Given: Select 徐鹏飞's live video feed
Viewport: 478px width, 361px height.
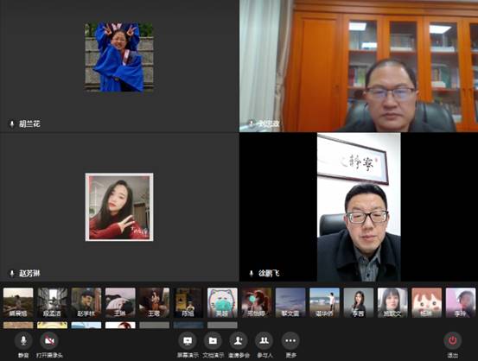Looking at the screenshot, I should 359,207.
